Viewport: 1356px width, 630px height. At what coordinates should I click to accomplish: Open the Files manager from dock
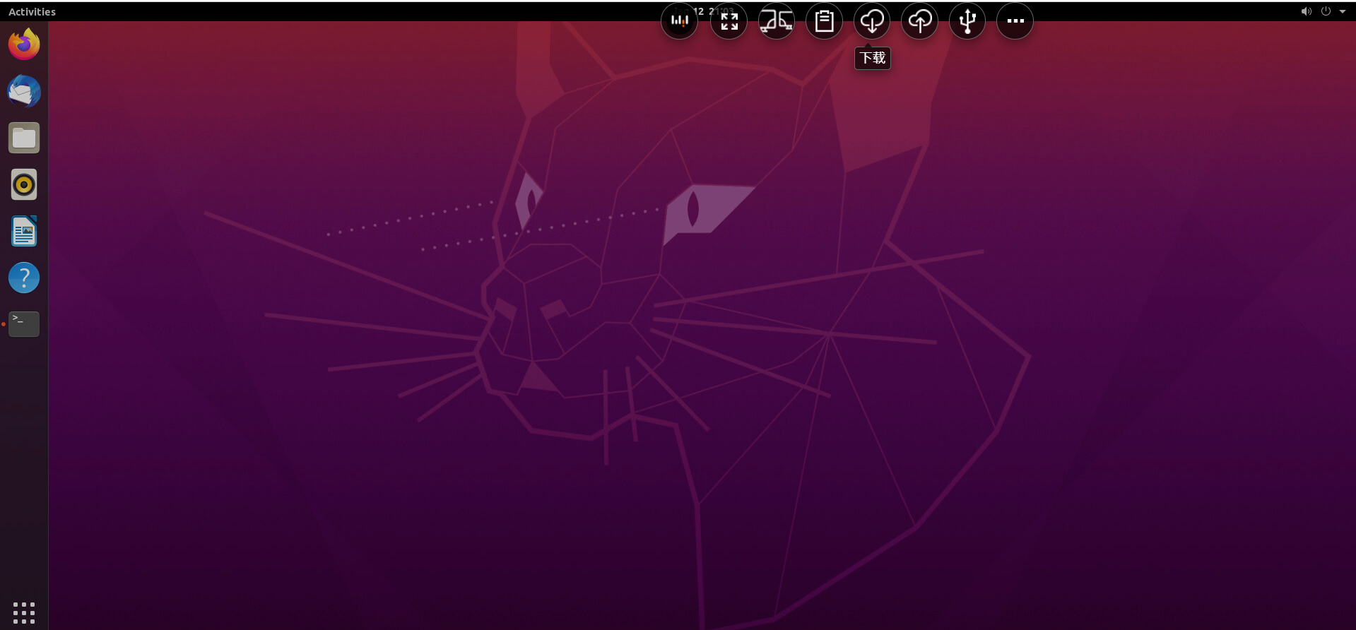pyautogui.click(x=24, y=138)
